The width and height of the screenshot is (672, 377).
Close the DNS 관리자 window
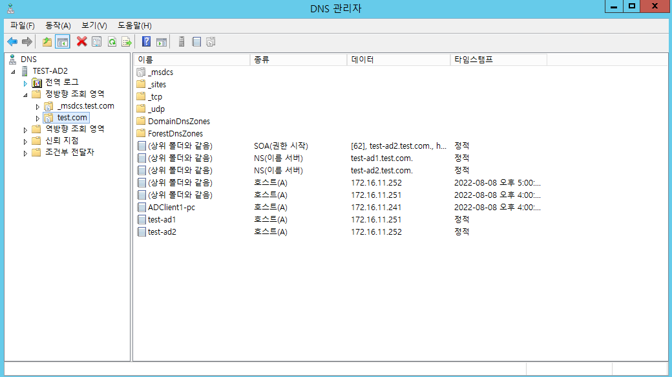tap(655, 6)
